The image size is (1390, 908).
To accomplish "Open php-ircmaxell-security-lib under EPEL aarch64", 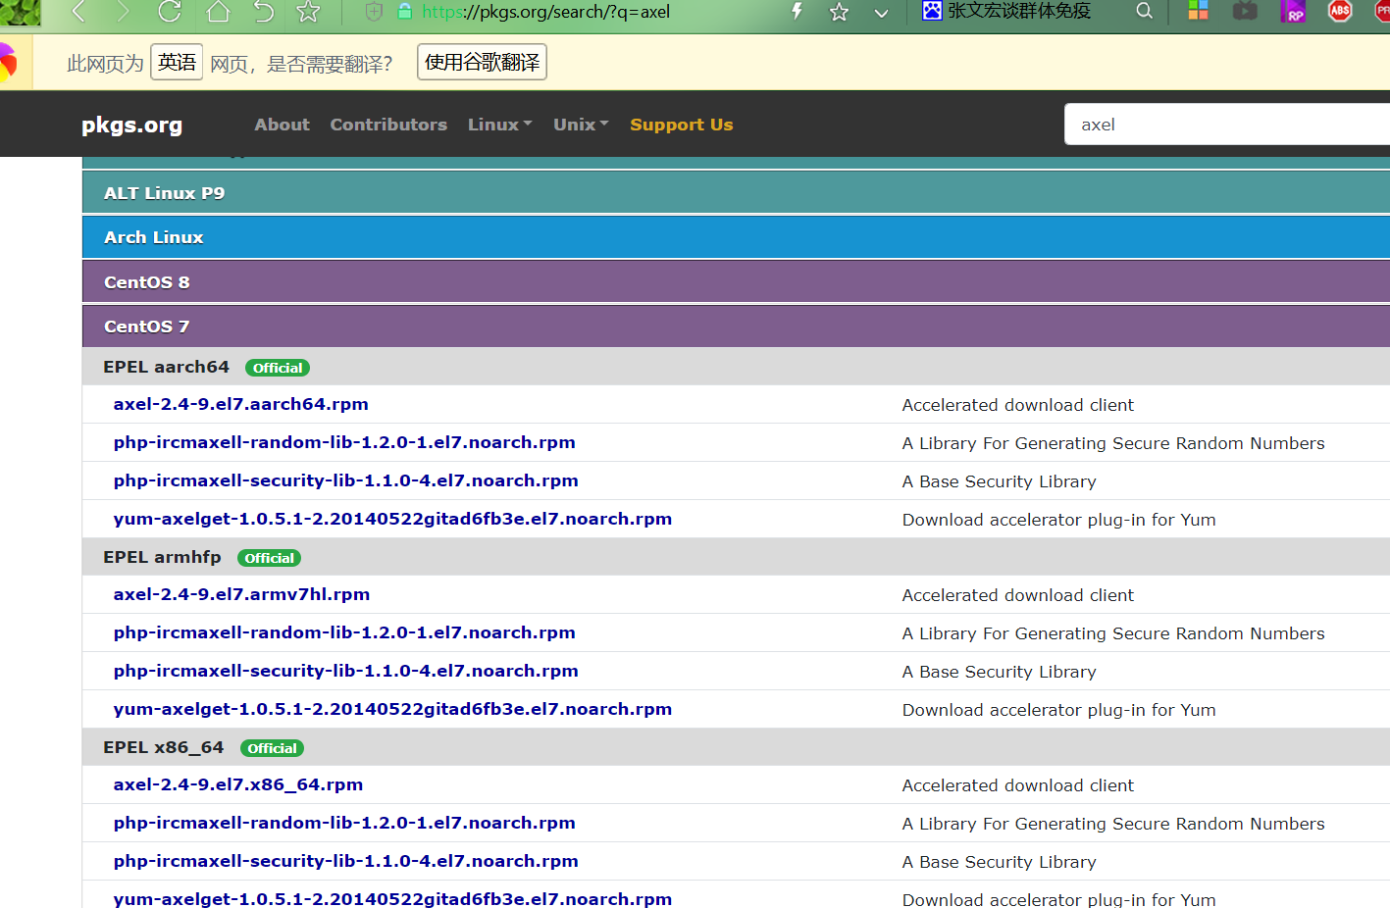I will [345, 480].
